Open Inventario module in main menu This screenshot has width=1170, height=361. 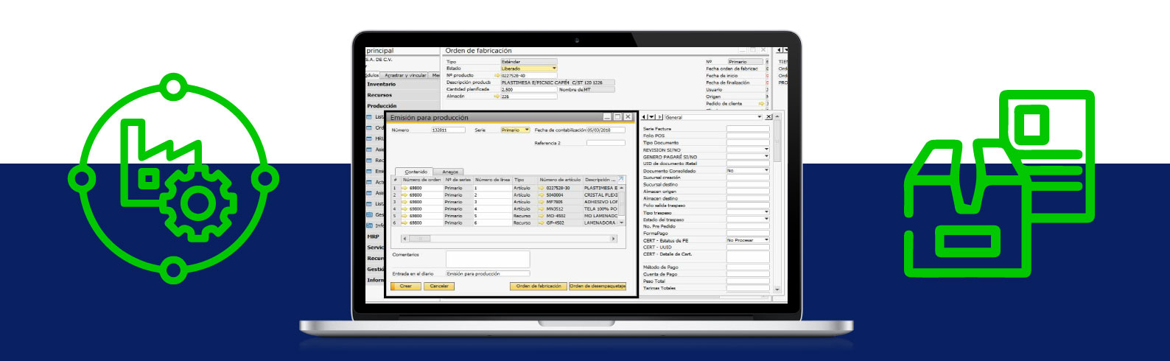(382, 84)
